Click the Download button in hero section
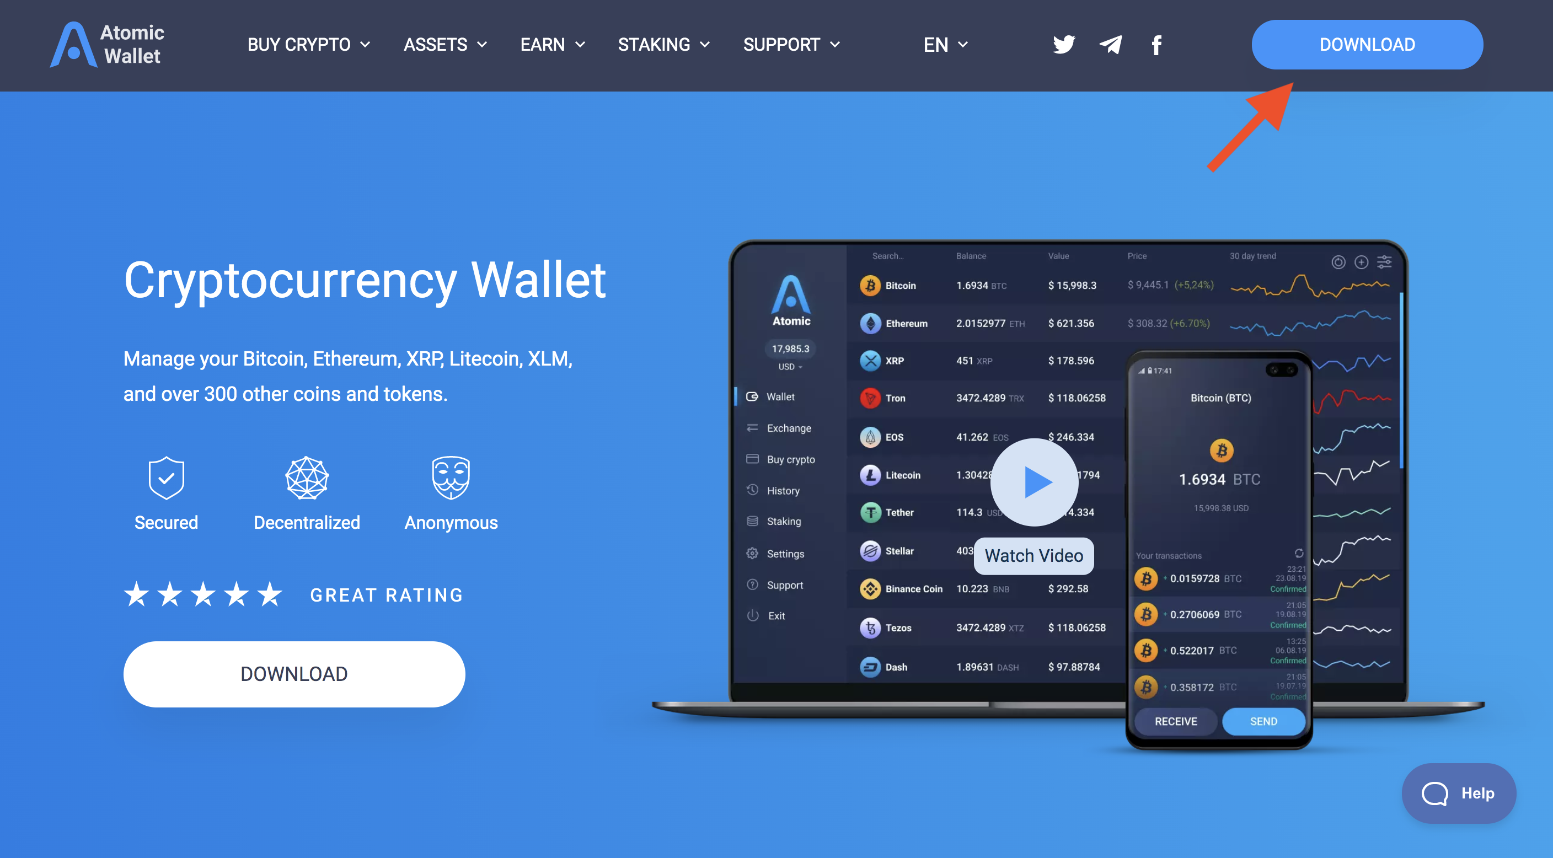 click(x=294, y=674)
